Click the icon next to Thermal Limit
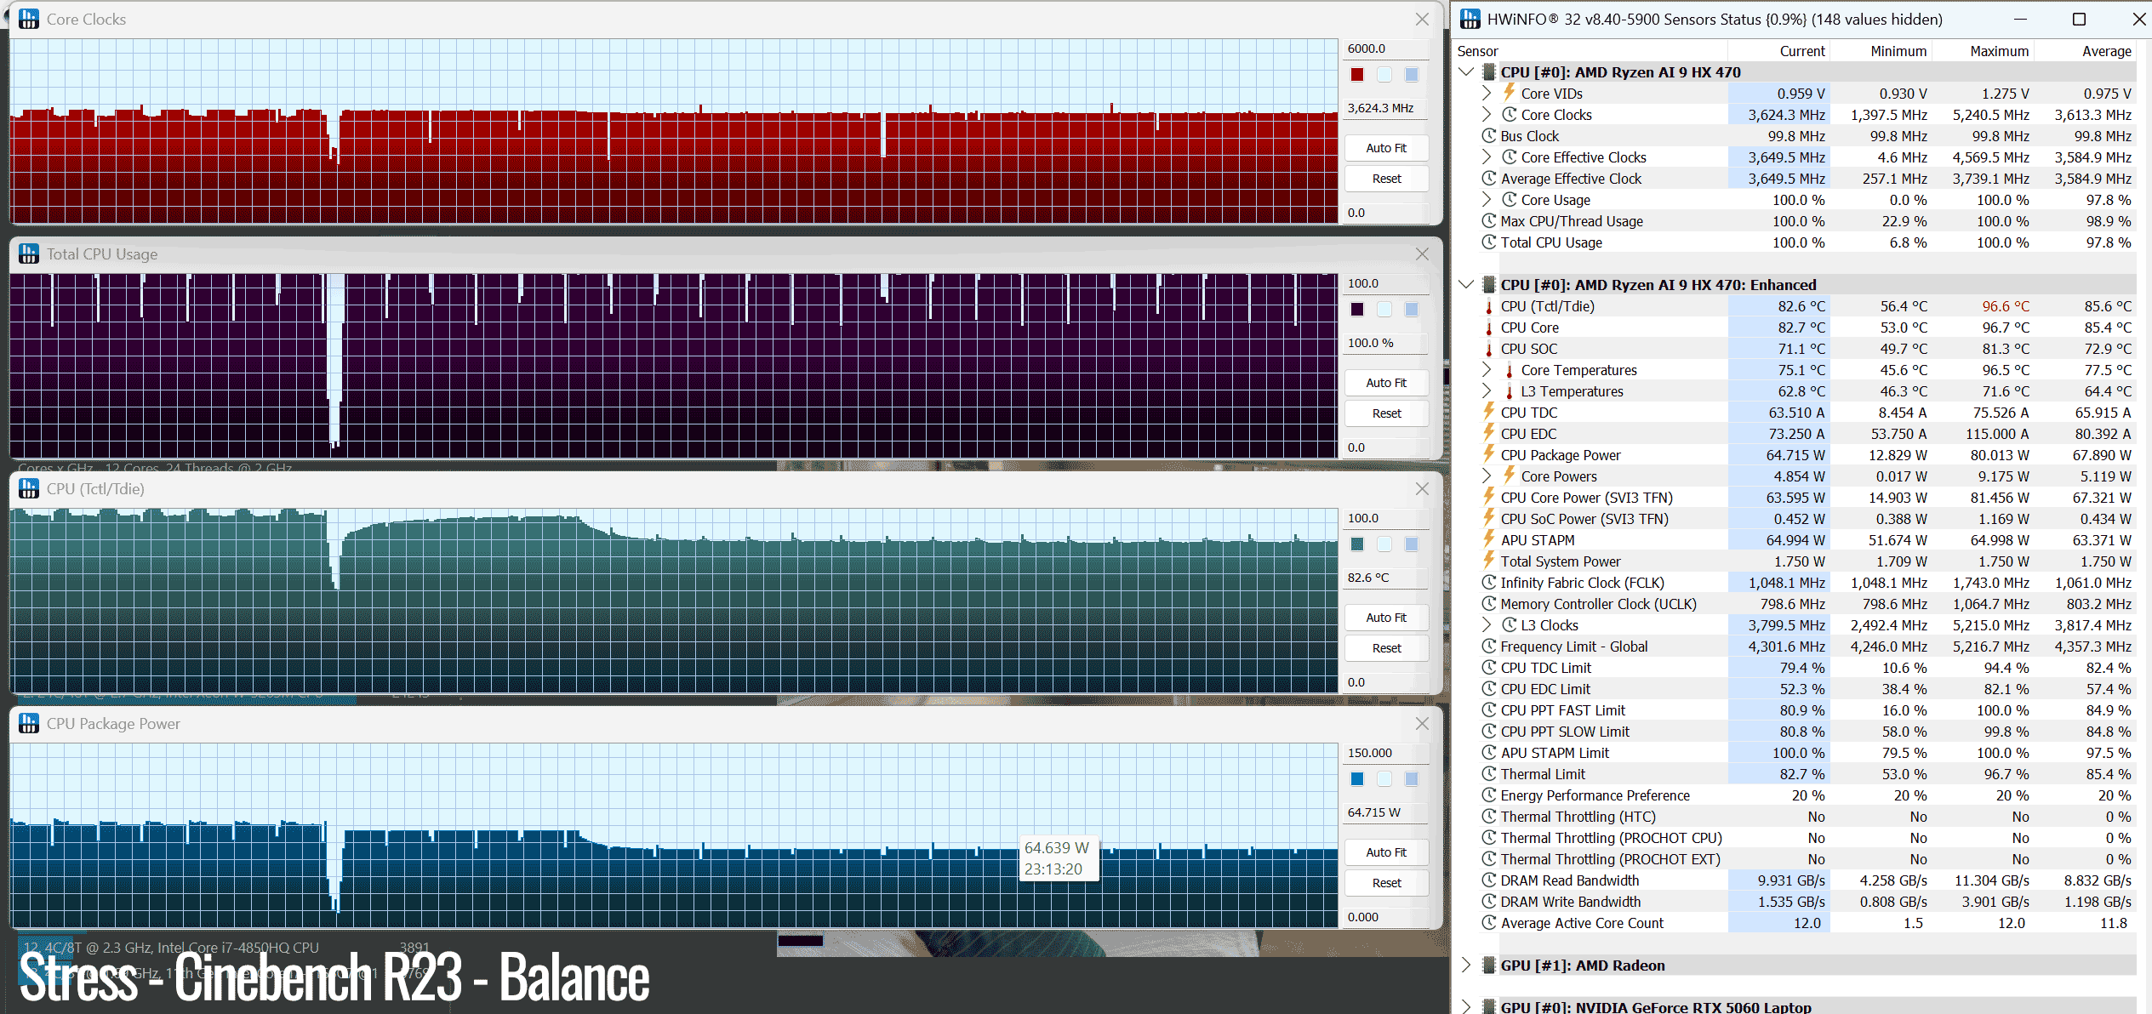The height and width of the screenshot is (1014, 2152). 1488,774
